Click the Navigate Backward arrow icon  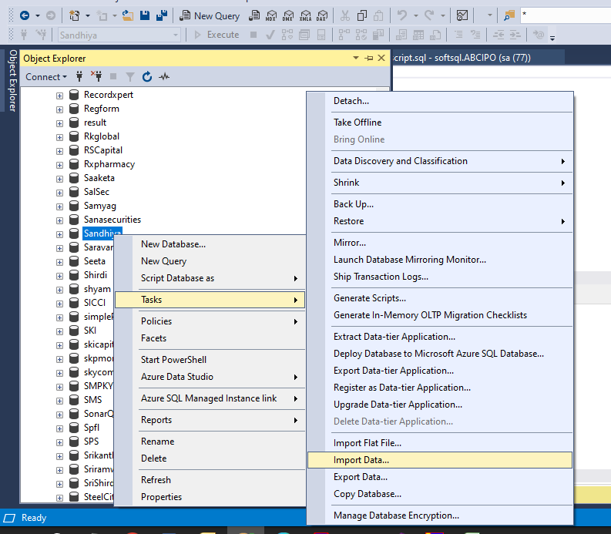click(24, 15)
